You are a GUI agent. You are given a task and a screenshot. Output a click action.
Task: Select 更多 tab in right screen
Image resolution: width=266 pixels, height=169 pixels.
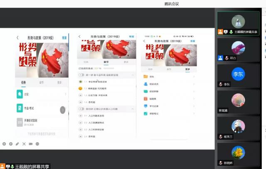pos(187,69)
